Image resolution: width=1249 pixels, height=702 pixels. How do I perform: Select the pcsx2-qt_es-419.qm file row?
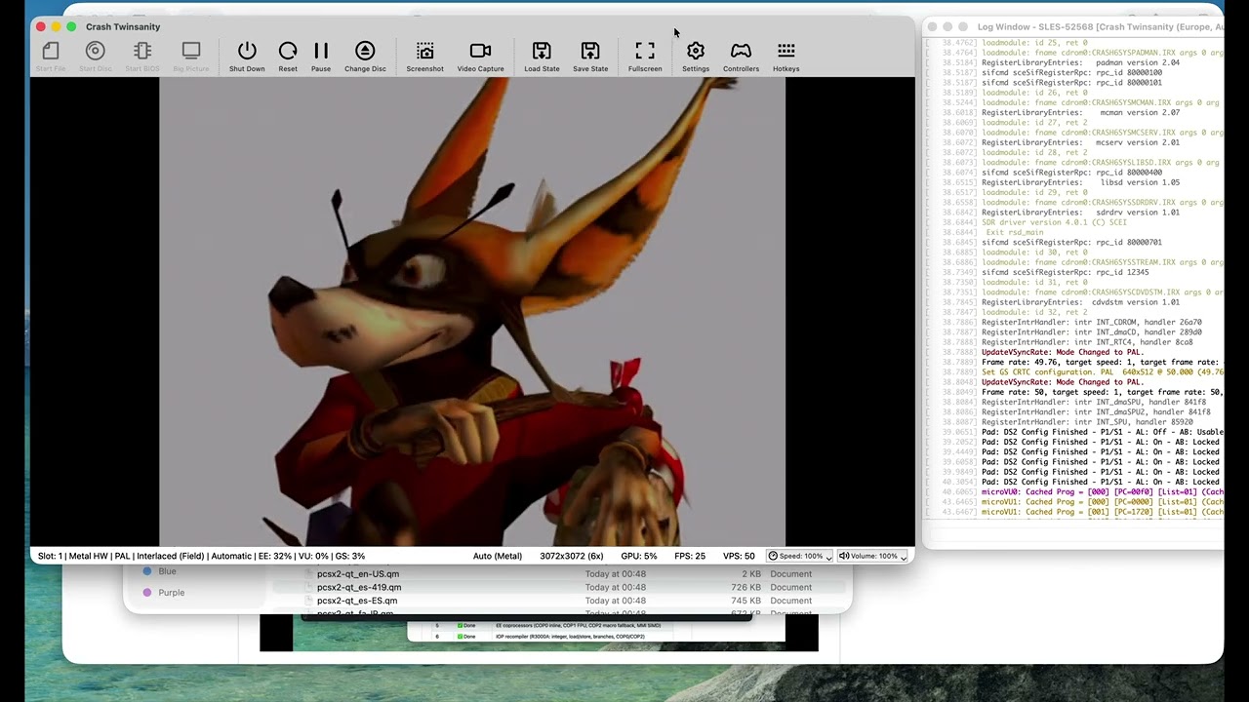click(561, 588)
